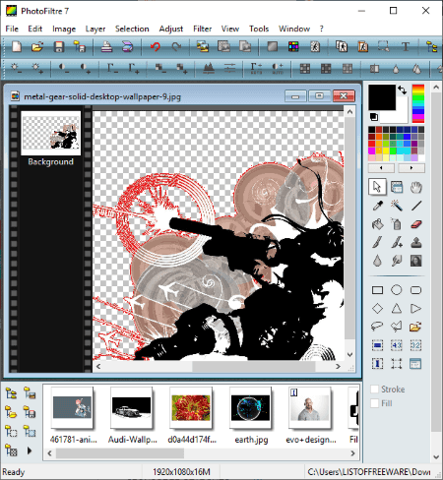Open the d0a44d174f... thumbnail
Image resolution: width=443 pixels, height=480 pixels.
click(191, 407)
